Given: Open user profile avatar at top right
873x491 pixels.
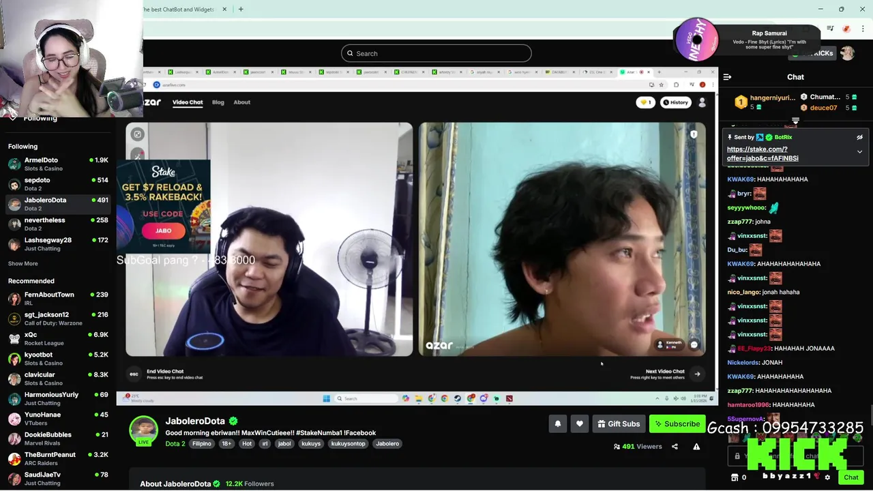Looking at the screenshot, I should [847, 53].
